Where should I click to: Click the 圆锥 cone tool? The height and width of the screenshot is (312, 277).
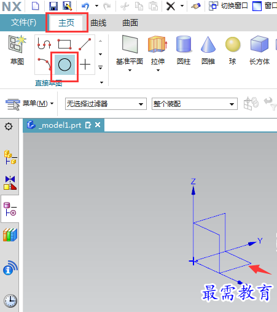208,50
